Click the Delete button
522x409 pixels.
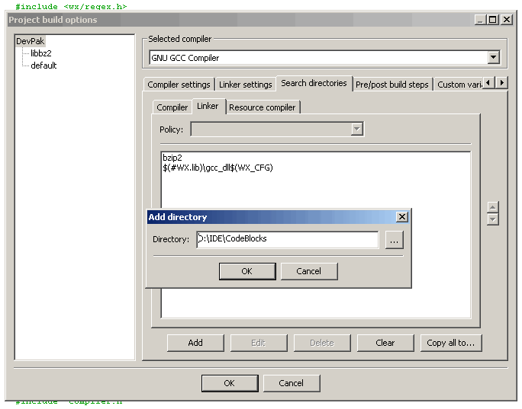point(322,343)
